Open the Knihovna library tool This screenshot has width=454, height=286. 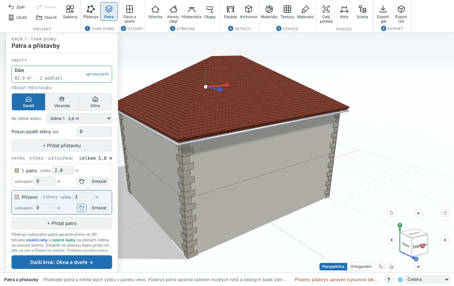click(249, 12)
